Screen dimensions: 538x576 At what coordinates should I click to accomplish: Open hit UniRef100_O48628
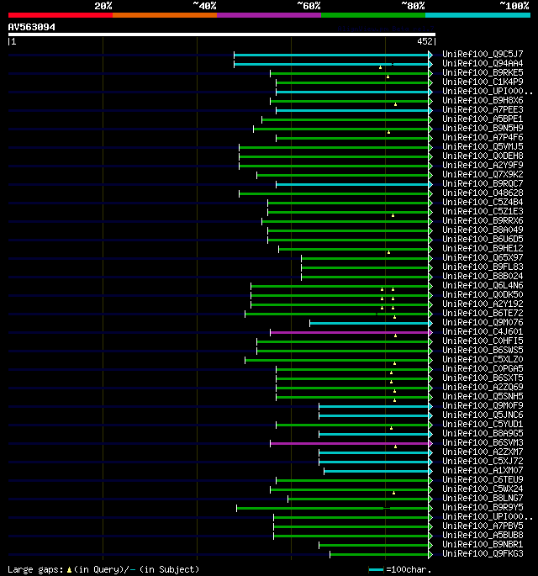pyautogui.click(x=483, y=193)
